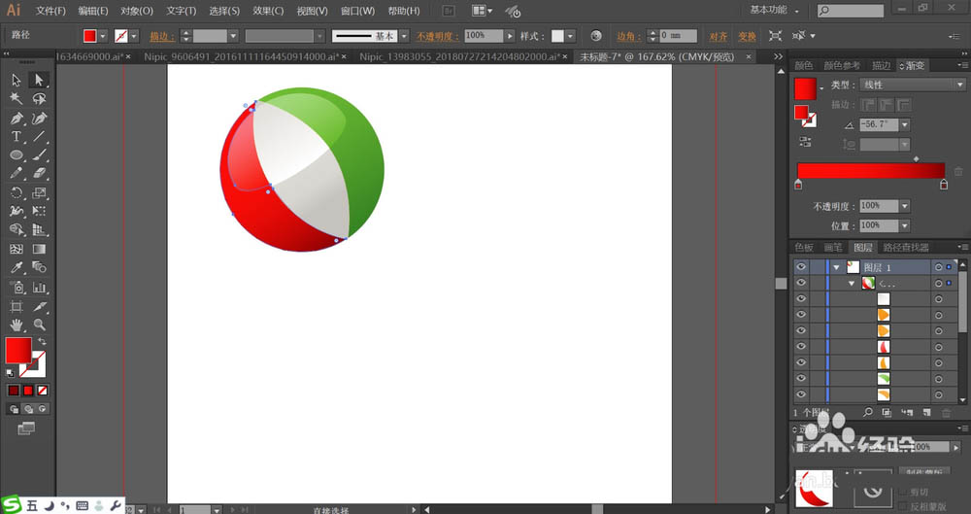Click the Recolor Artwork wheel icon
Image resolution: width=971 pixels, height=514 pixels.
point(596,36)
